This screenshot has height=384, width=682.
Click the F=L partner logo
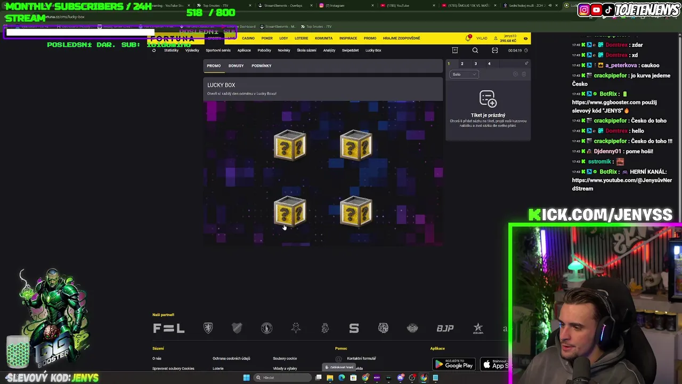click(168, 329)
